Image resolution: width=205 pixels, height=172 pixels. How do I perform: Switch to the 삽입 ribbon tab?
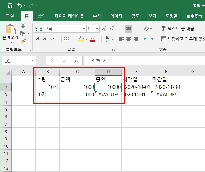point(42,16)
